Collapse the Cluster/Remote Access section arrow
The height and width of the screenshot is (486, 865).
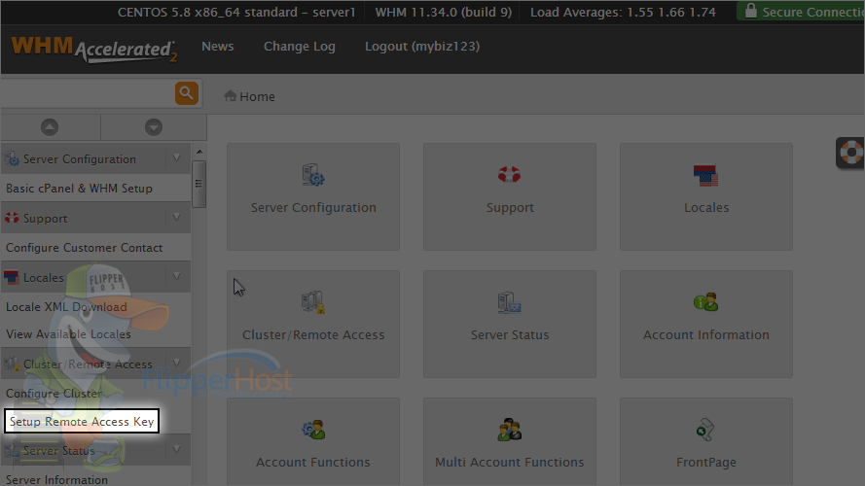click(x=176, y=363)
